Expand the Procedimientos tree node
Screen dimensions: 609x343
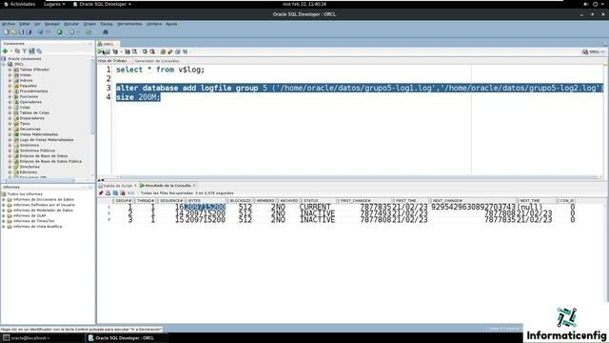coord(10,91)
